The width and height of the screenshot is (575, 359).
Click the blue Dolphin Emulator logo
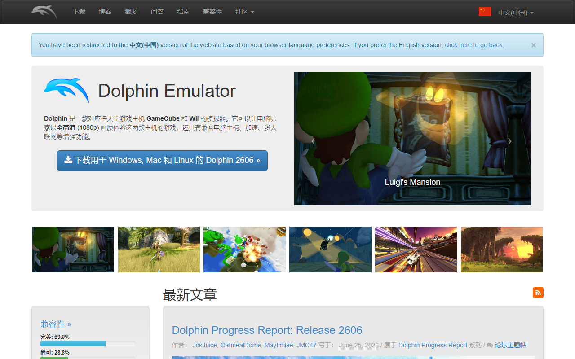coord(66,90)
